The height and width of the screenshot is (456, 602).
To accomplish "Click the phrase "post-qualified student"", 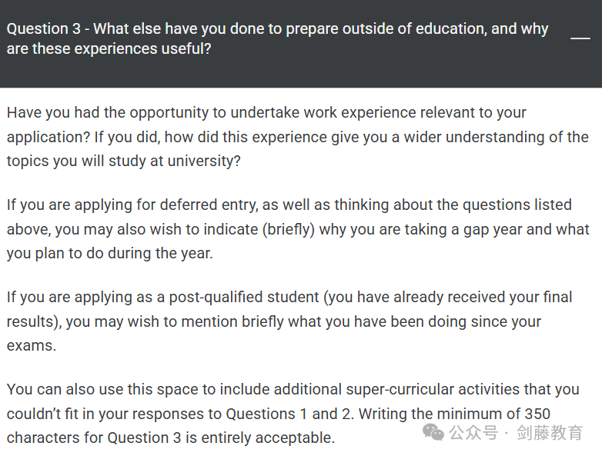I will tap(244, 298).
